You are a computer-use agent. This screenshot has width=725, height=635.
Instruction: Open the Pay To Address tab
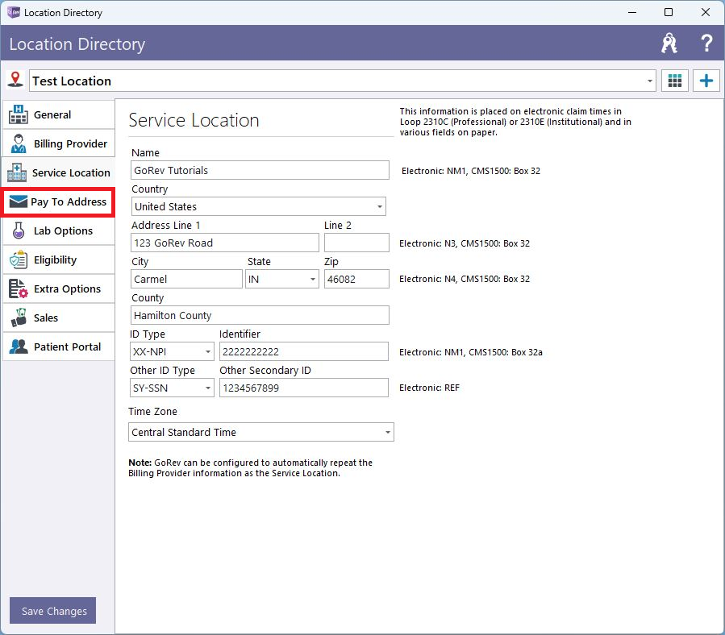pyautogui.click(x=58, y=201)
